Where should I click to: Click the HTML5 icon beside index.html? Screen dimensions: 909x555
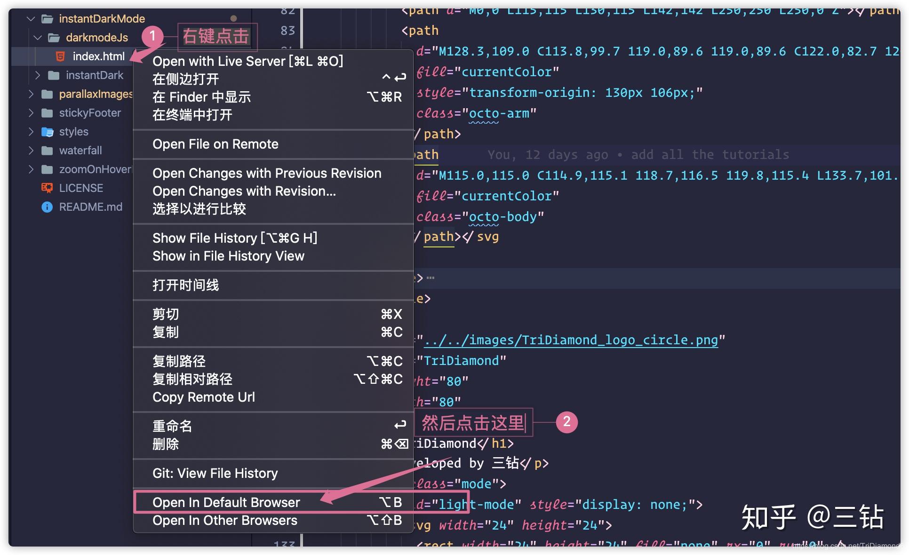click(x=60, y=56)
